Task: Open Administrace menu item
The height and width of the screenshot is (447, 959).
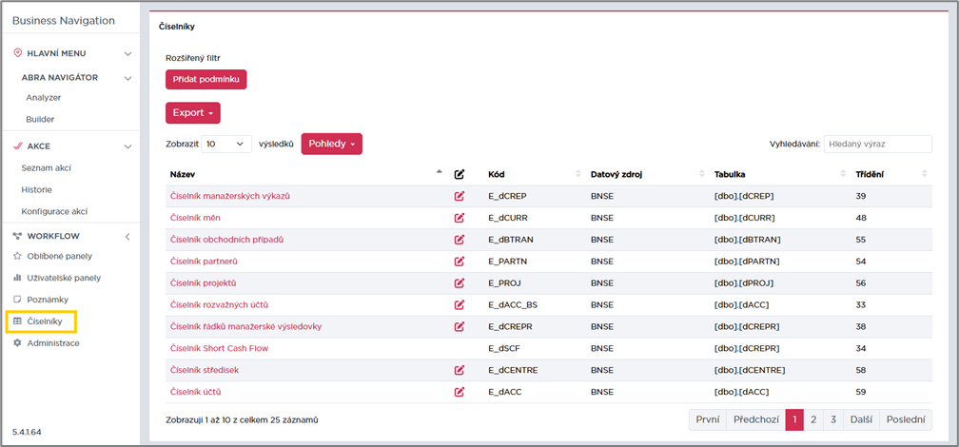Action: 53,343
